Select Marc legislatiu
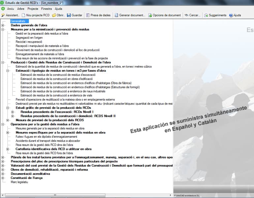 (19, 182)
